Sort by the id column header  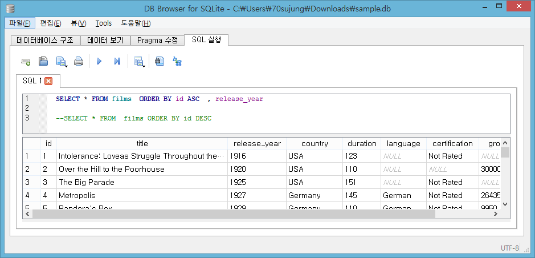[48, 143]
